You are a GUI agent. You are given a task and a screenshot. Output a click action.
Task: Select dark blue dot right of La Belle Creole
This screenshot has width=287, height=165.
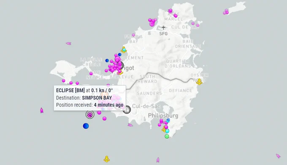point(107,60)
